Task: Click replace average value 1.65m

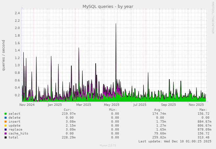Action: click(x=161, y=130)
